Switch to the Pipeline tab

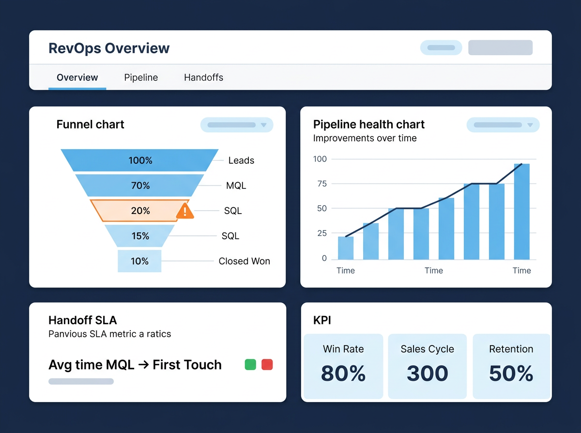[x=141, y=77]
